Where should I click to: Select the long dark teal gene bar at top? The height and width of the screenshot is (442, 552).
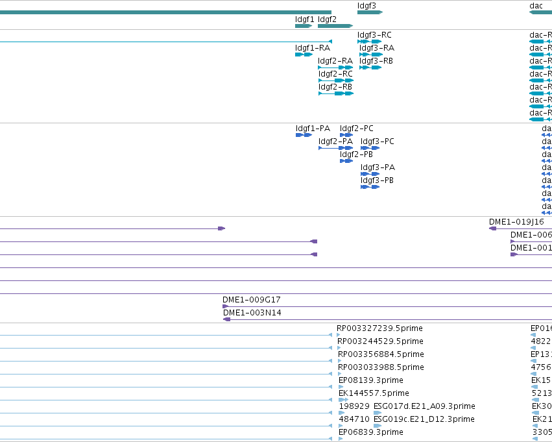(x=165, y=12)
